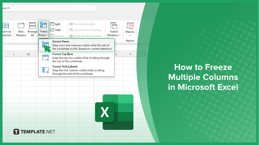Select column T header

(130, 54)
